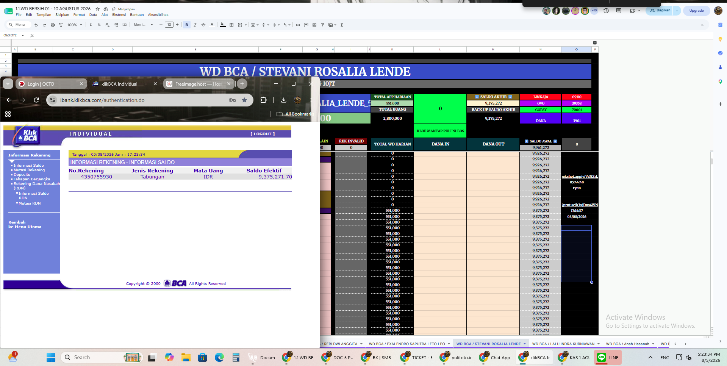Toggle strikethrough formatting in Sheets
The image size is (727, 366).
tap(203, 25)
